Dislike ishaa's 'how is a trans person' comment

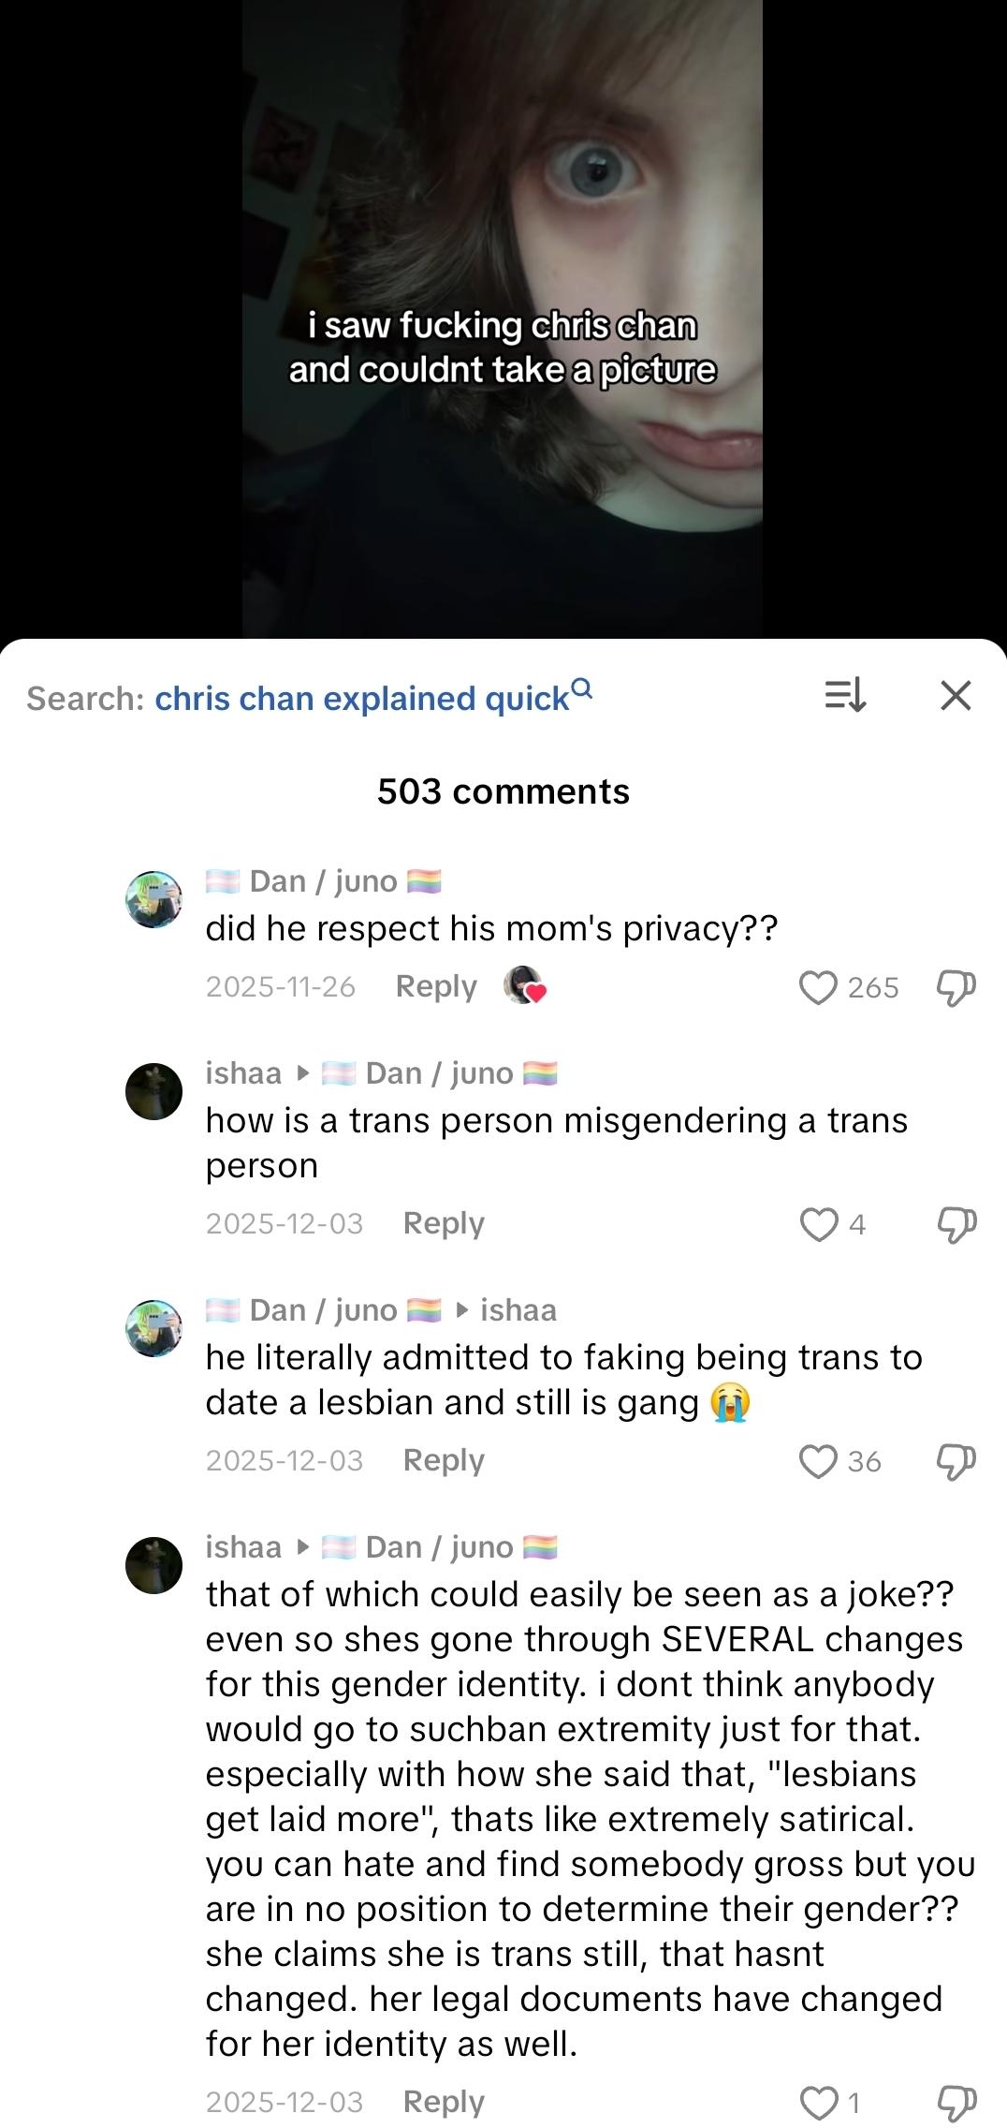(x=956, y=1224)
